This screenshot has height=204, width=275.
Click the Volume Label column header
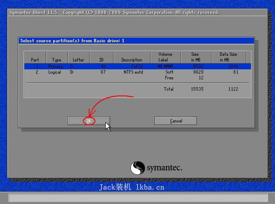pyautogui.click(x=165, y=57)
